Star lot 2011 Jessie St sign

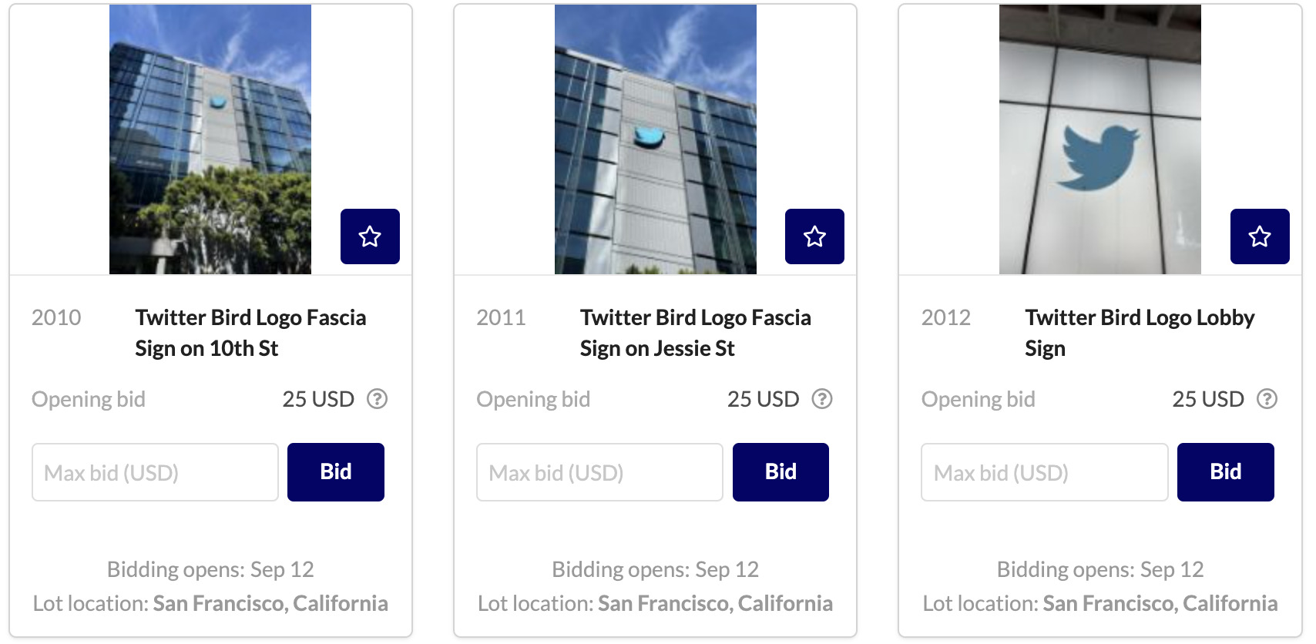click(814, 236)
